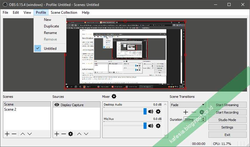The image size is (250, 147).
Task: Open the View menu
Action: click(27, 13)
